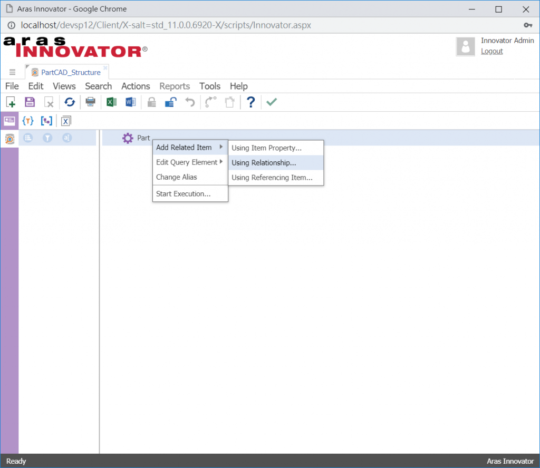Click the Aras Innovator logo

tap(75, 47)
